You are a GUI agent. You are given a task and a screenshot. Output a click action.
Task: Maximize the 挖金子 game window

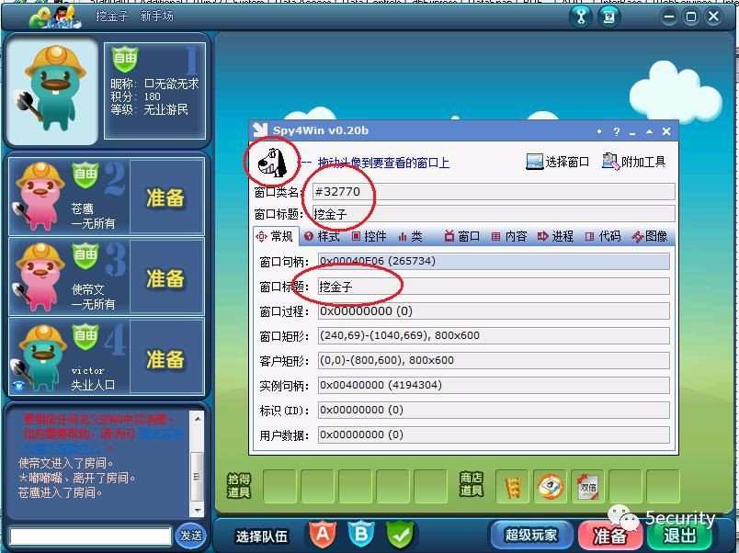(691, 17)
